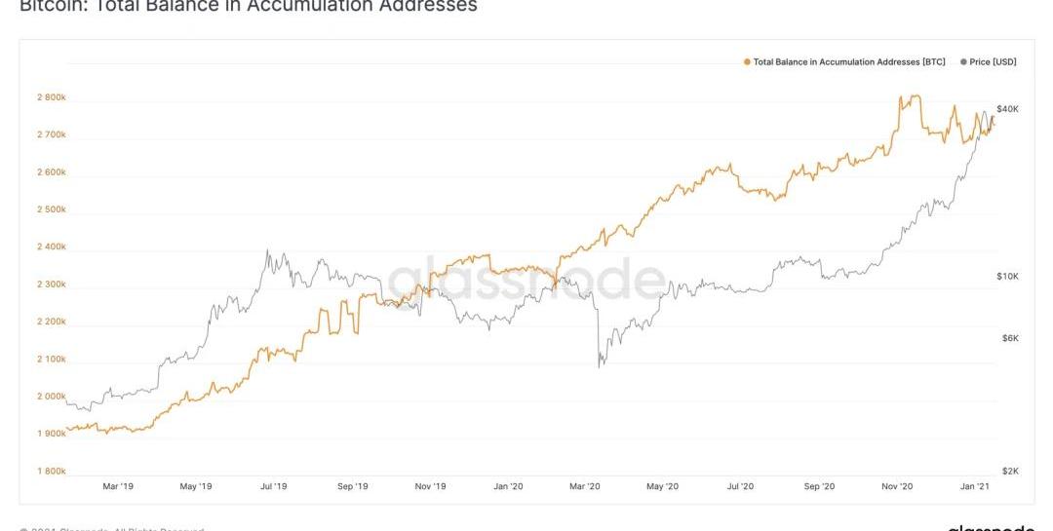
Task: Click the $10K price axis label
Action: coord(1007,277)
